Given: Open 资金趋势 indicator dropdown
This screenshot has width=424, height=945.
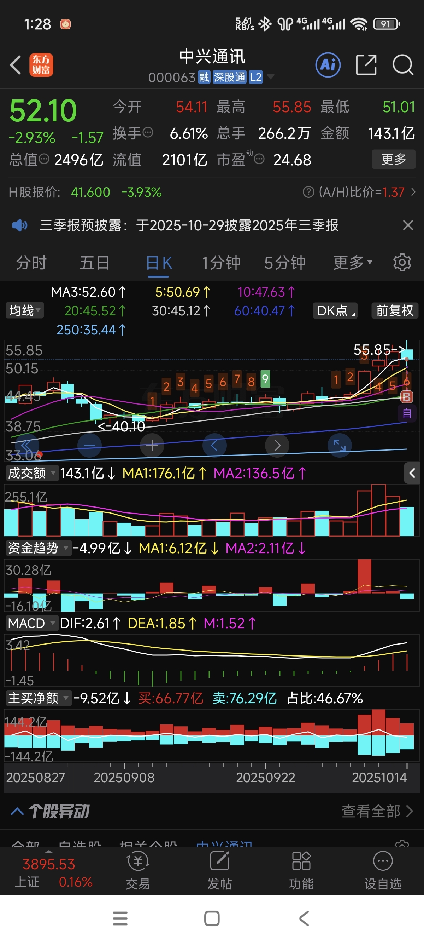Looking at the screenshot, I should tap(39, 548).
